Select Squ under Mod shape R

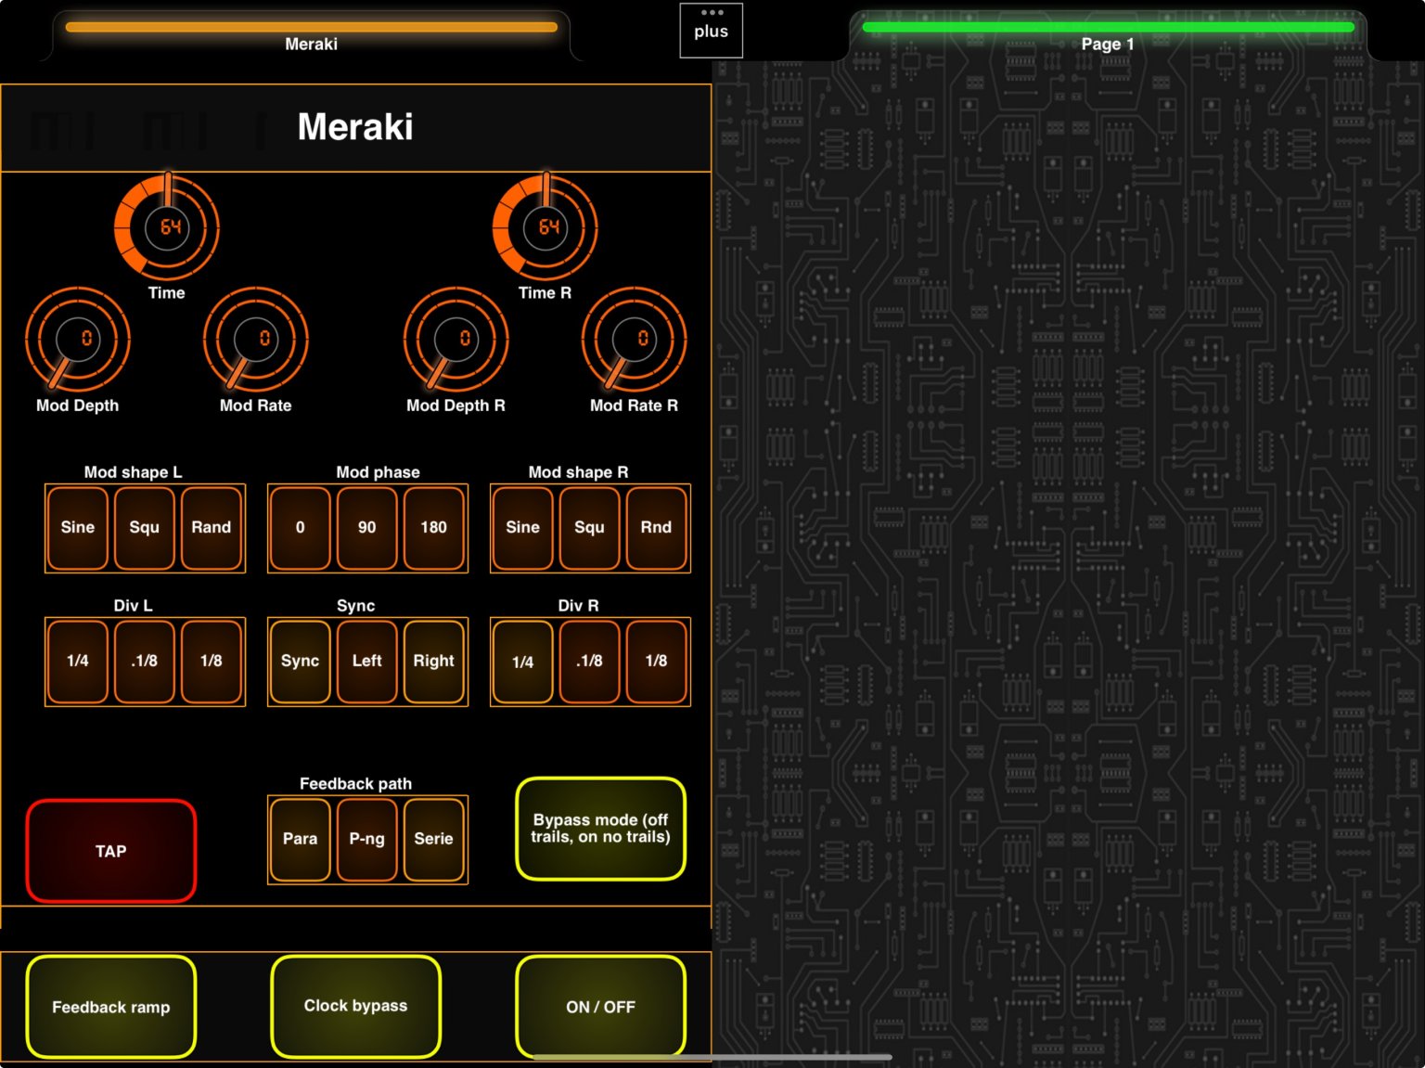click(x=590, y=528)
